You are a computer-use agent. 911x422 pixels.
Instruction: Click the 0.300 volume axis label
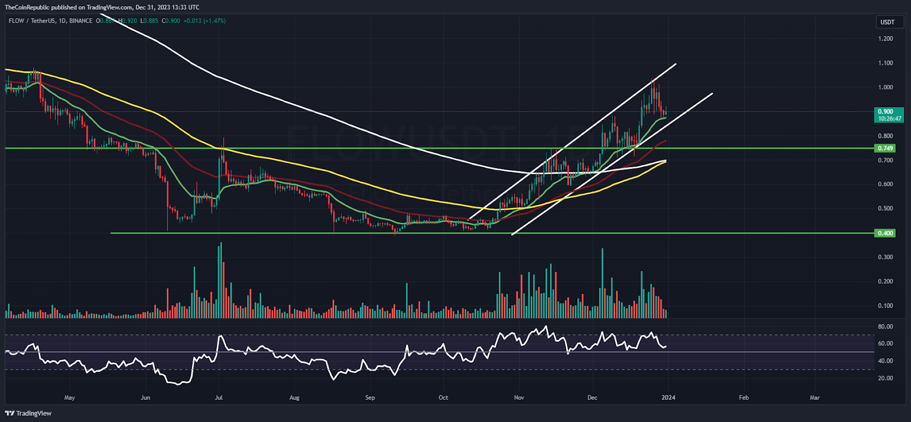tap(885, 257)
